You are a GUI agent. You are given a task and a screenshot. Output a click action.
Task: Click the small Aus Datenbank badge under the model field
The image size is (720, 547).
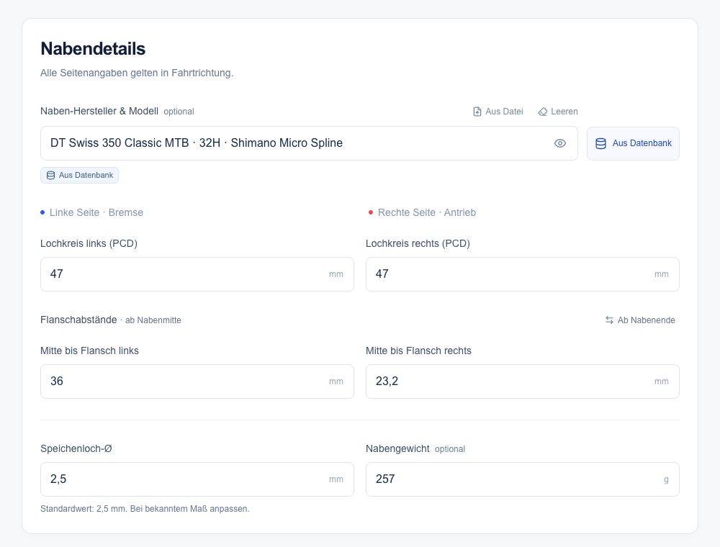point(79,176)
